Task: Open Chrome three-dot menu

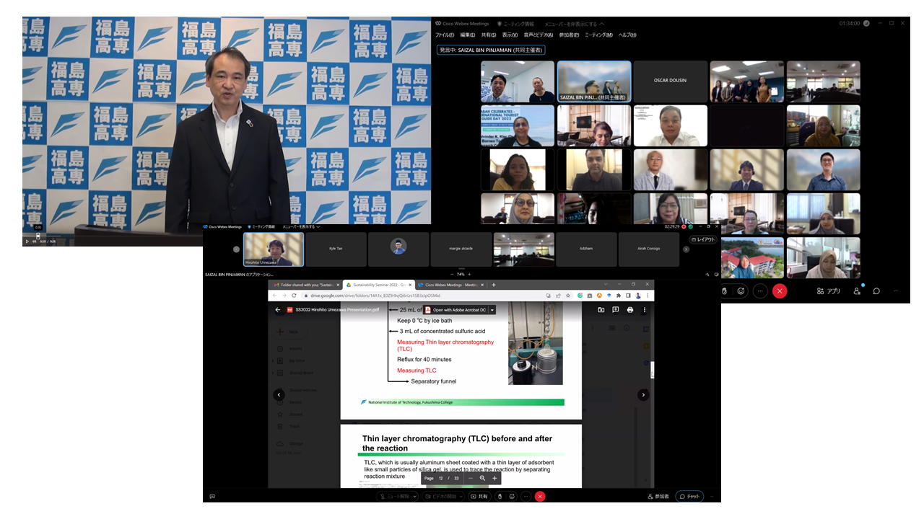Action: [x=648, y=296]
